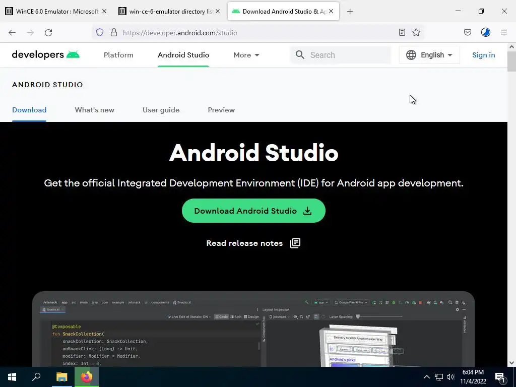Open Windows taskbar search
The image size is (516, 387).
[36, 377]
